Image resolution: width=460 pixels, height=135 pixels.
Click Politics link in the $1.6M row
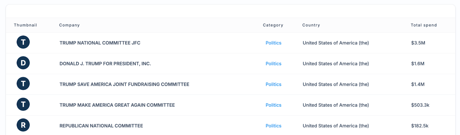[x=273, y=63]
